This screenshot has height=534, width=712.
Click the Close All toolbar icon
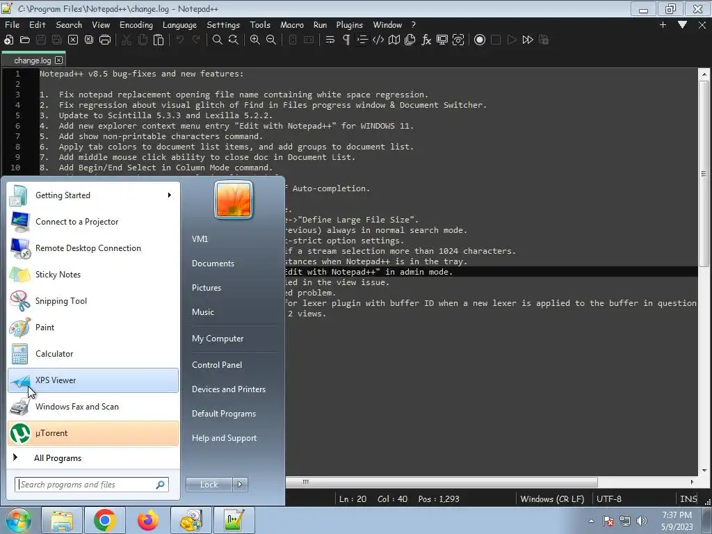click(89, 40)
